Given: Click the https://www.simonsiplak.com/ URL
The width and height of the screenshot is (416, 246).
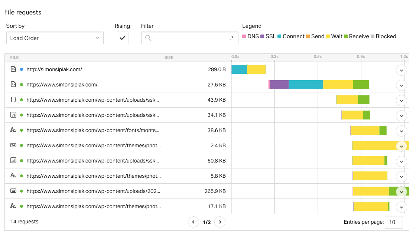Looking at the screenshot, I should pyautogui.click(x=62, y=85).
